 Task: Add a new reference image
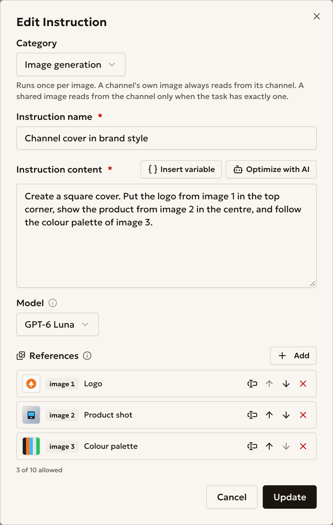tap(293, 356)
